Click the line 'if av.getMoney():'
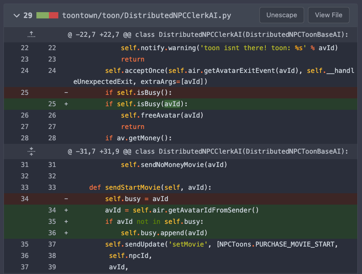Image resolution: width=362 pixels, height=274 pixels. click(x=139, y=138)
